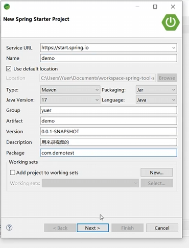Change the Java Version 17 dropdown
The width and height of the screenshot is (189, 248).
click(x=70, y=100)
